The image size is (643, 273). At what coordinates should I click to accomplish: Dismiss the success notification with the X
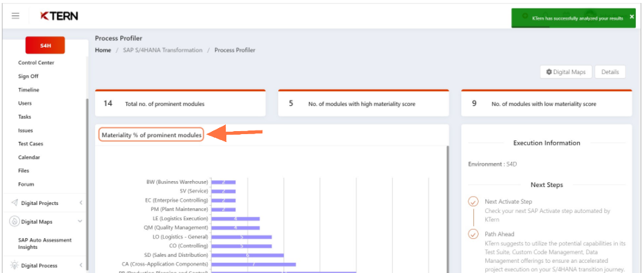pyautogui.click(x=632, y=16)
